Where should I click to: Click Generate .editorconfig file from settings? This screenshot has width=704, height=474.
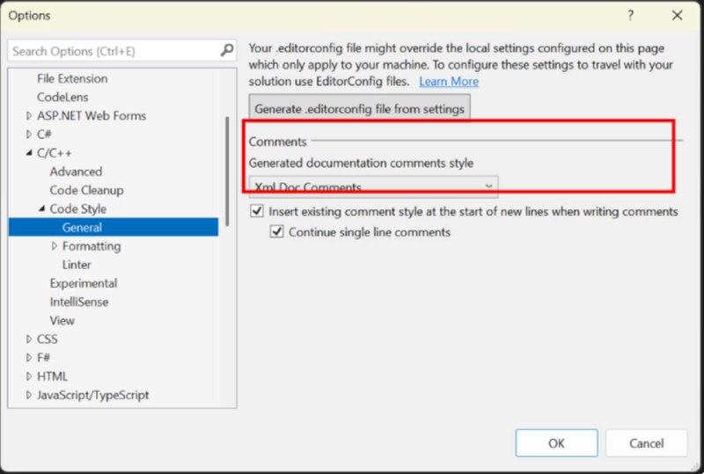coord(360,108)
